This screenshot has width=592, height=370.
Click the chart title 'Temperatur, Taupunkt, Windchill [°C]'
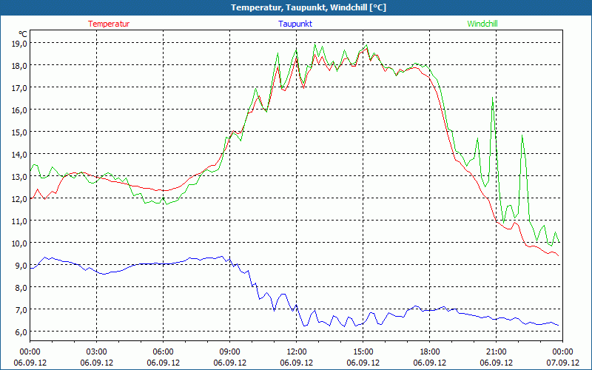tap(309, 7)
